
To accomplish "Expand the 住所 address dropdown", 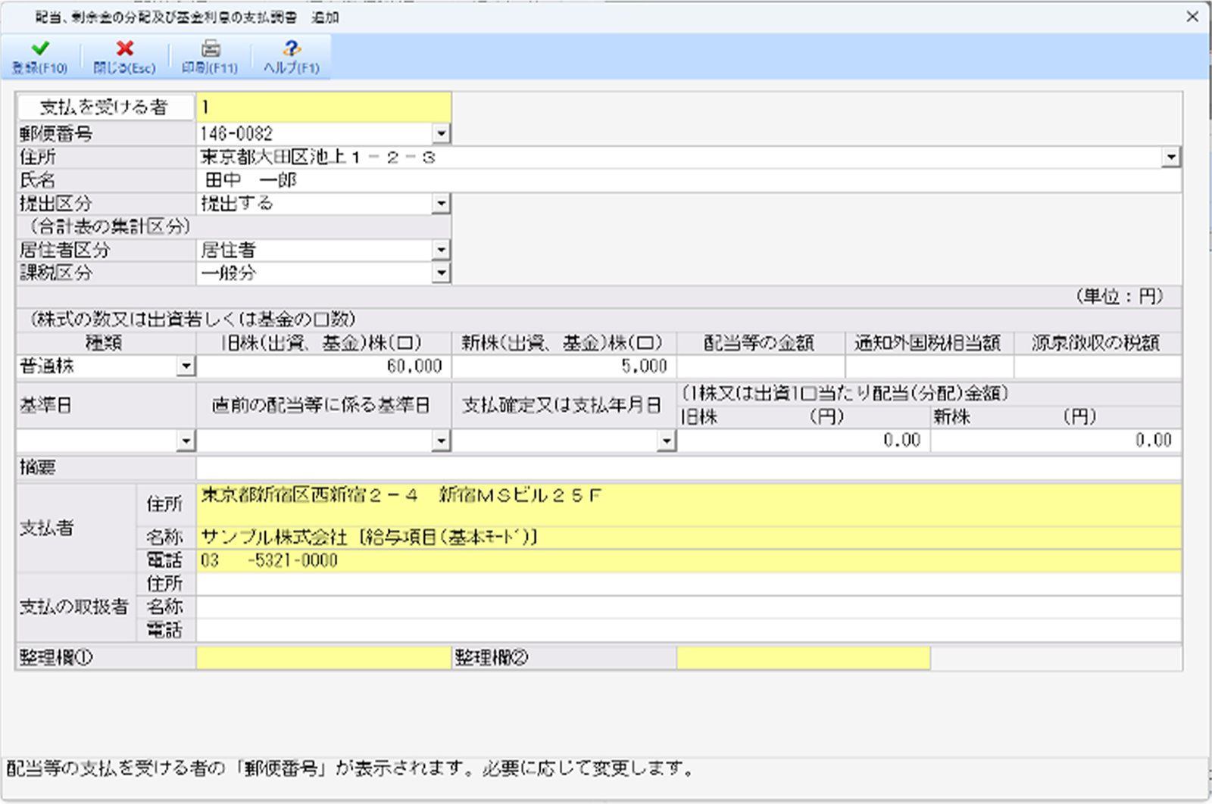I will [x=1173, y=157].
